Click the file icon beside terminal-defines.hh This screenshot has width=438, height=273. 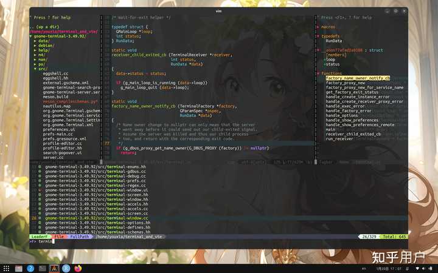[x=40, y=227]
